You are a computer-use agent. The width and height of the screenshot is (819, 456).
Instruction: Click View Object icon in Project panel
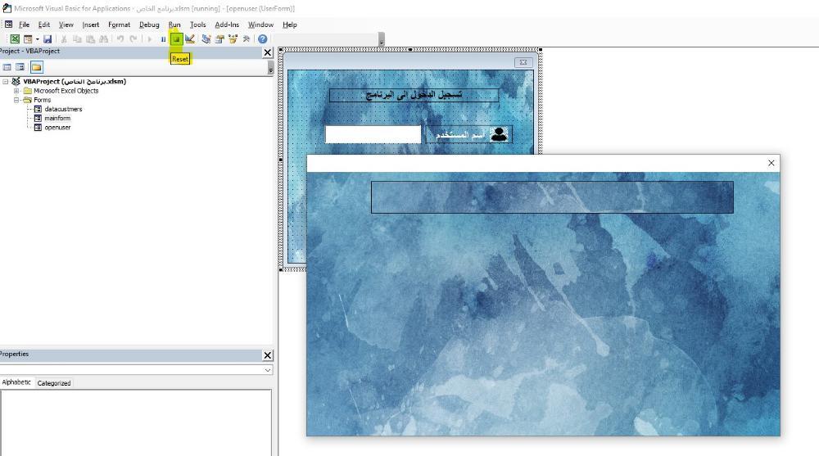pyautogui.click(x=20, y=67)
